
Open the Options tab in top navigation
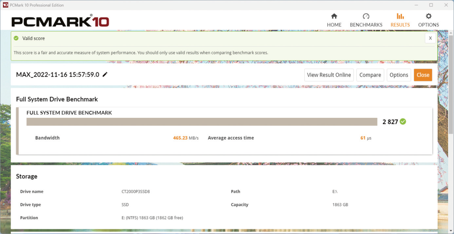click(428, 20)
